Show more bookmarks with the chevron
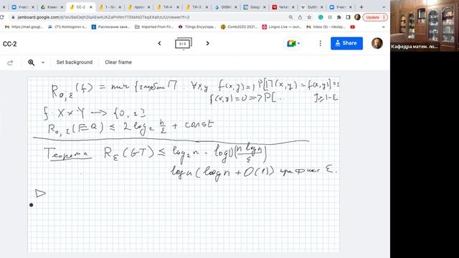 [383, 27]
